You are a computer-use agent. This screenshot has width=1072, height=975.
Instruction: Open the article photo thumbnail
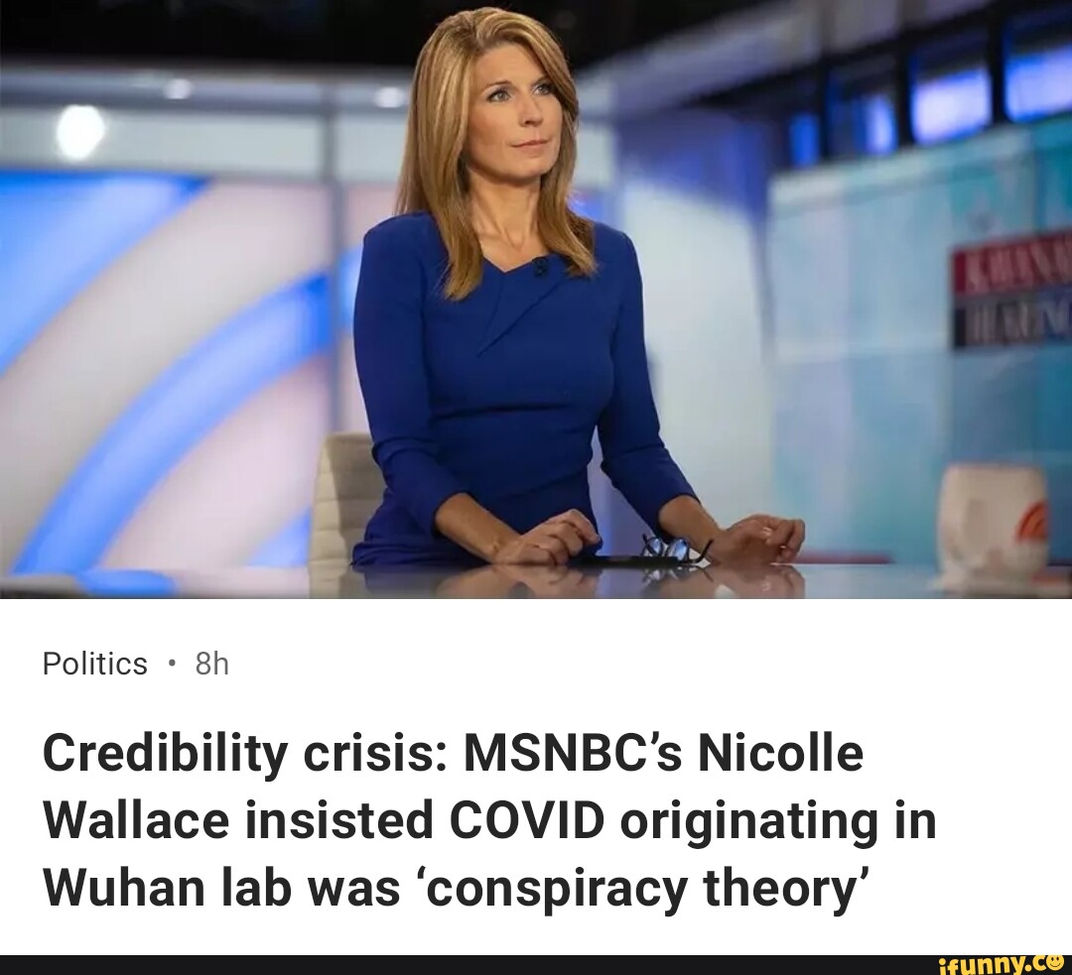tap(536, 300)
